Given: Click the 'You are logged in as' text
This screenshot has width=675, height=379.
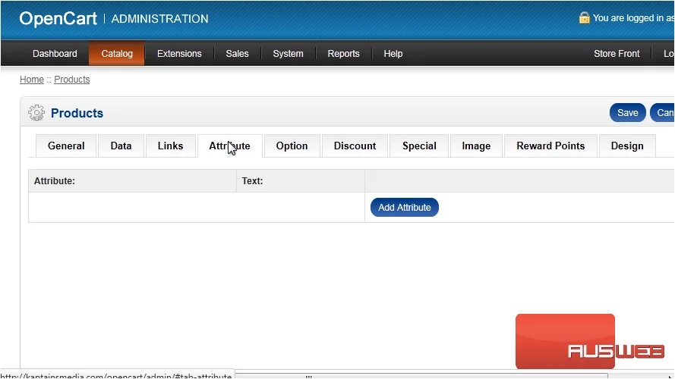Looking at the screenshot, I should (633, 18).
